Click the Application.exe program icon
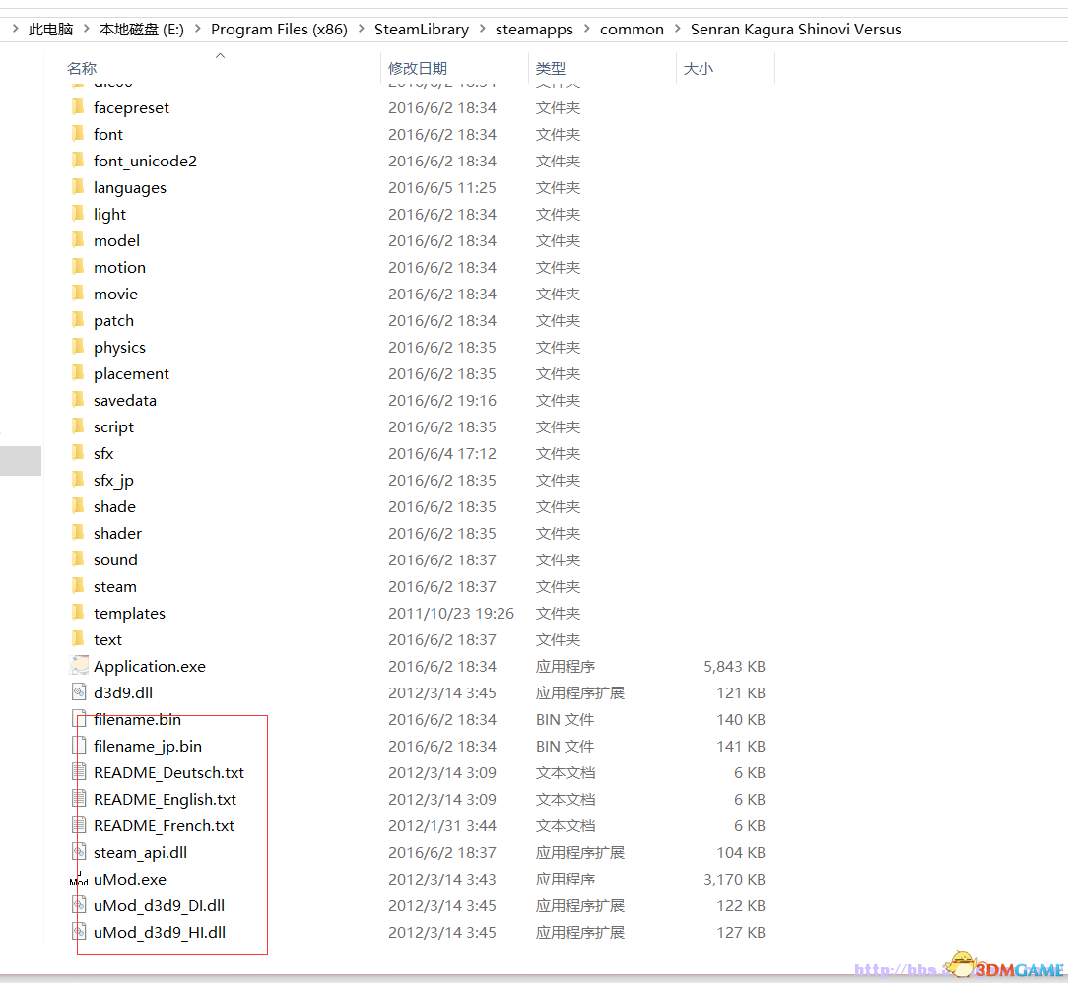 (79, 665)
